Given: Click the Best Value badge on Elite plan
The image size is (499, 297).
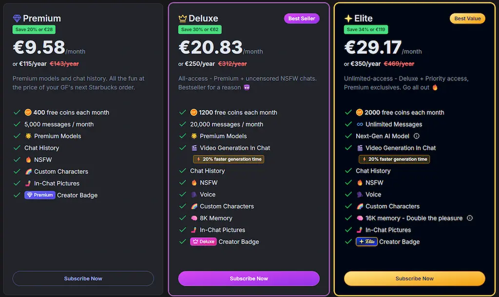Looking at the screenshot, I should coord(467,18).
